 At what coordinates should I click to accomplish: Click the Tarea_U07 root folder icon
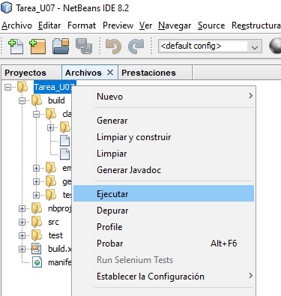tap(22, 87)
